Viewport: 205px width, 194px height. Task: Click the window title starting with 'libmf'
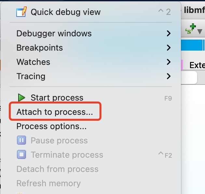pyautogui.click(x=194, y=10)
